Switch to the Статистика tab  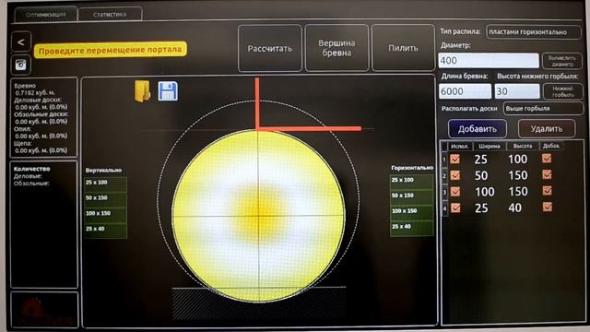[110, 15]
